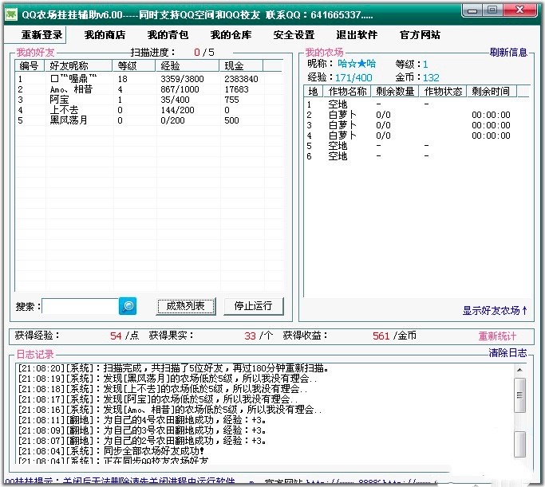
Task: Open 我的背包 menu item
Action: tap(168, 35)
